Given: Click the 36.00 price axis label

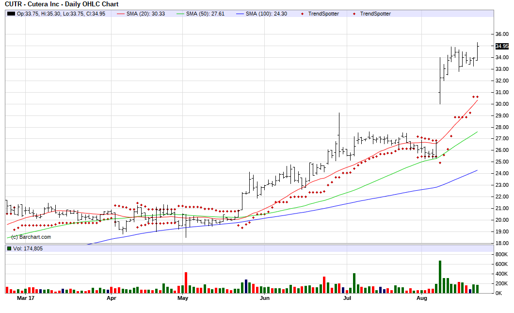Looking at the screenshot, I should pyautogui.click(x=502, y=34).
